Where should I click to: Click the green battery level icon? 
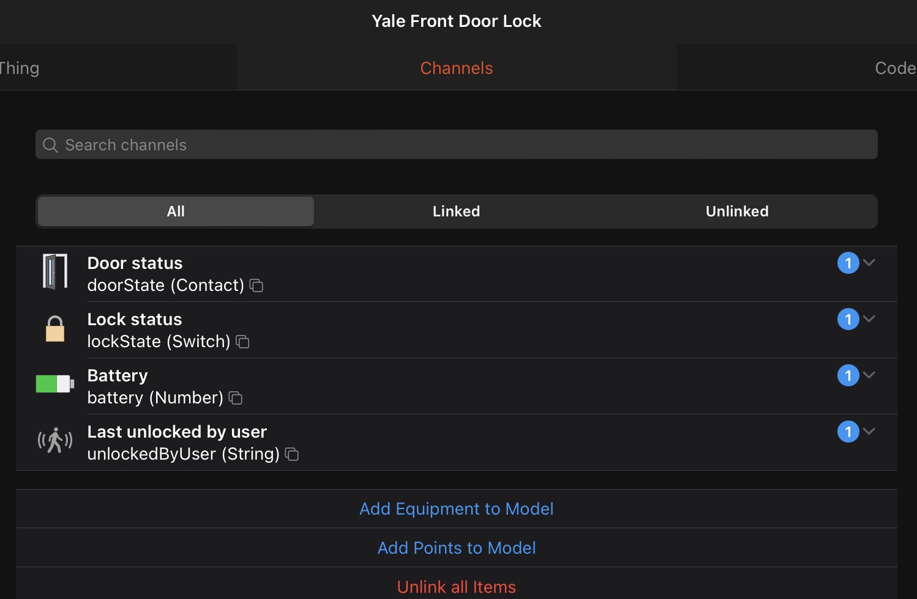tap(55, 384)
